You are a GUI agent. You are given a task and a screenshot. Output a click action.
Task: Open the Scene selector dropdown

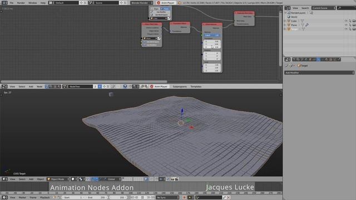pyautogui.click(x=103, y=3)
